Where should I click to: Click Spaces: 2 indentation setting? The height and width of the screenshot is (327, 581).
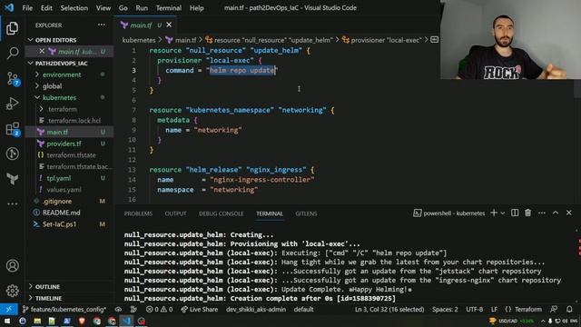coord(445,309)
